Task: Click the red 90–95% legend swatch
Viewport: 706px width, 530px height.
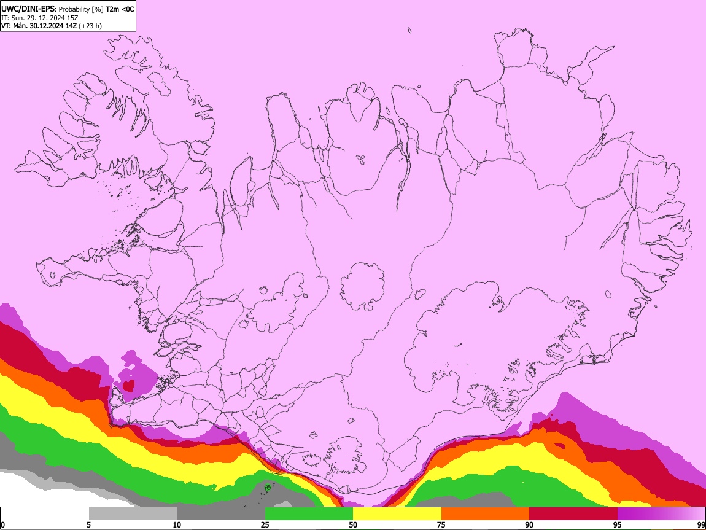Action: 573,514
